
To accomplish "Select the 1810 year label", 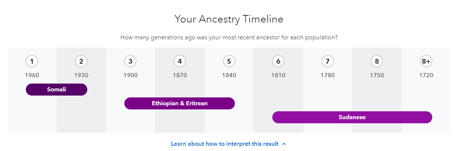I will (x=278, y=75).
